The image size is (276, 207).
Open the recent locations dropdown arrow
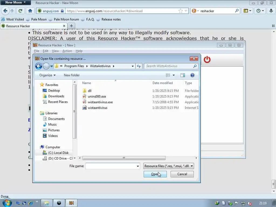pyautogui.click(x=51, y=66)
